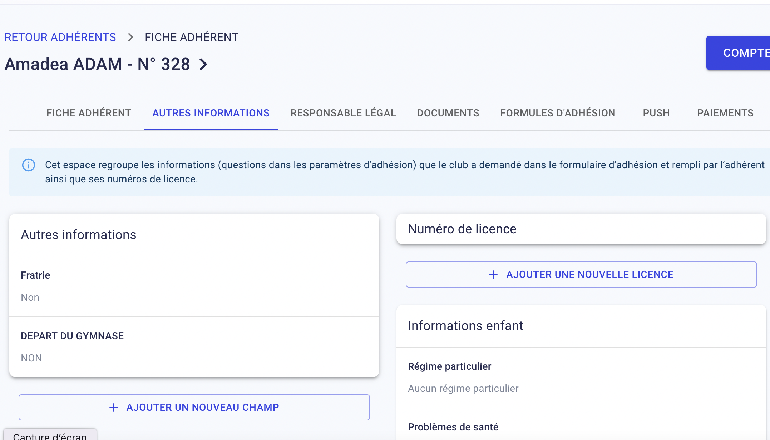Open the PAIEMENTS tab
Image resolution: width=770 pixels, height=440 pixels.
click(725, 113)
